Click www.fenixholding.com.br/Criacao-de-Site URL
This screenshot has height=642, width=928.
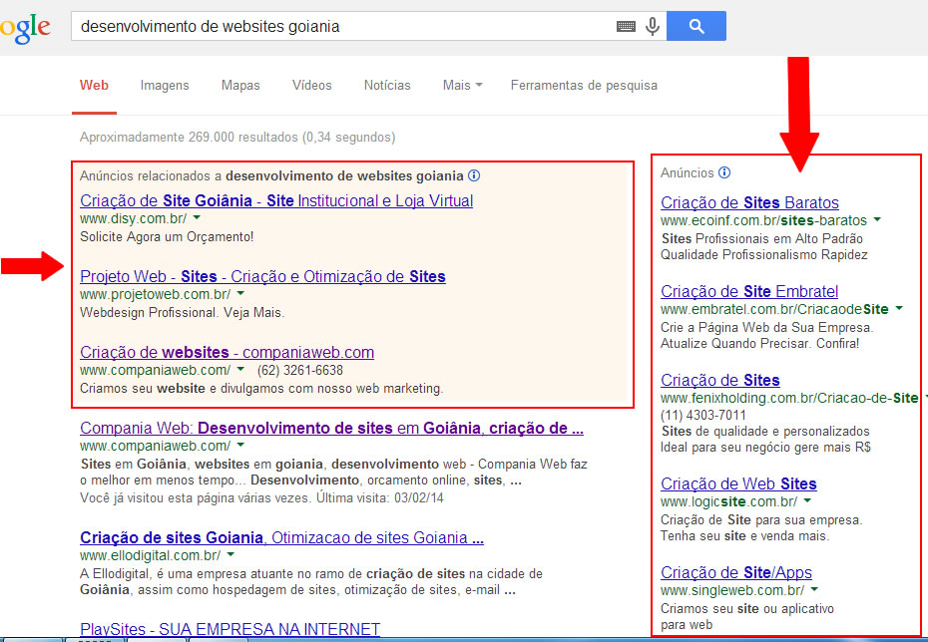[x=789, y=399]
